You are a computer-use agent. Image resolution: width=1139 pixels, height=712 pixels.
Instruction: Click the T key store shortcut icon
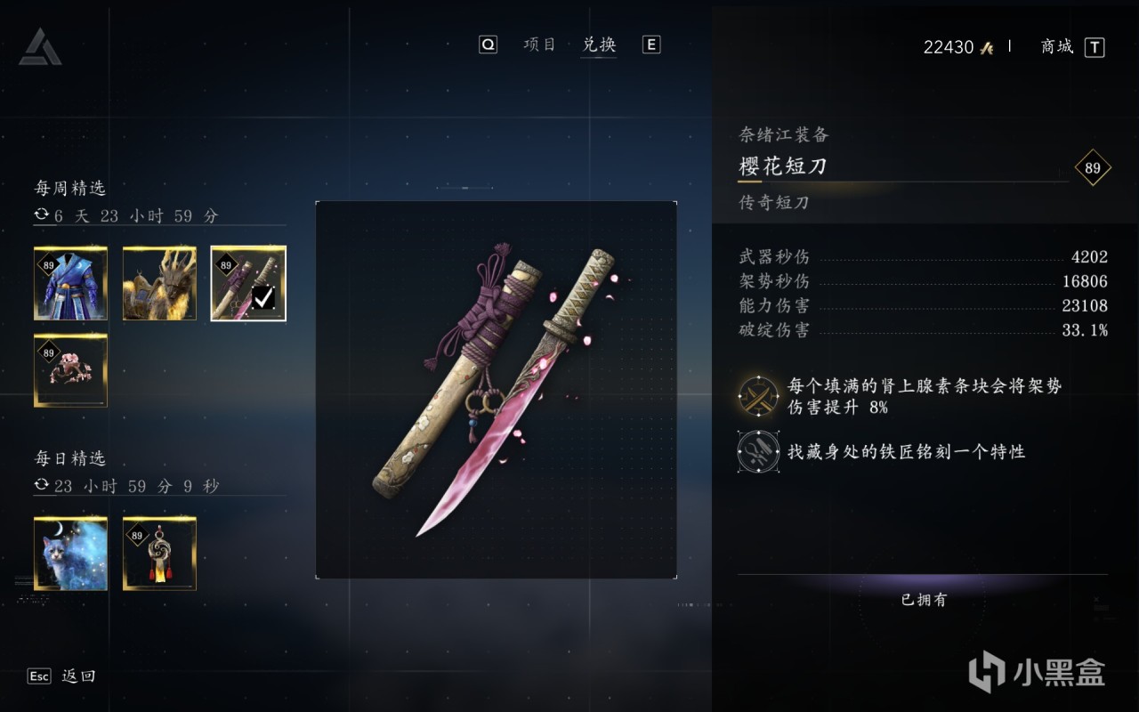coord(1095,47)
